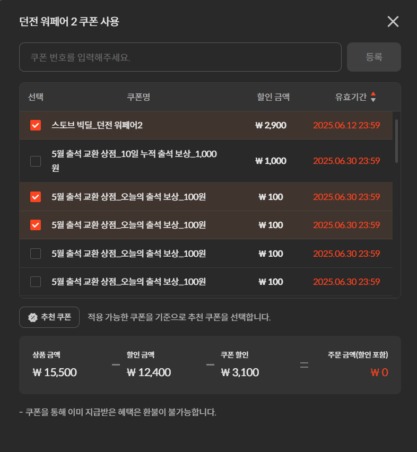Viewport: 417px width, 452px height.
Task: Select the 스토브 빅딜_던전 워페어2 coupon name
Action: coord(97,125)
